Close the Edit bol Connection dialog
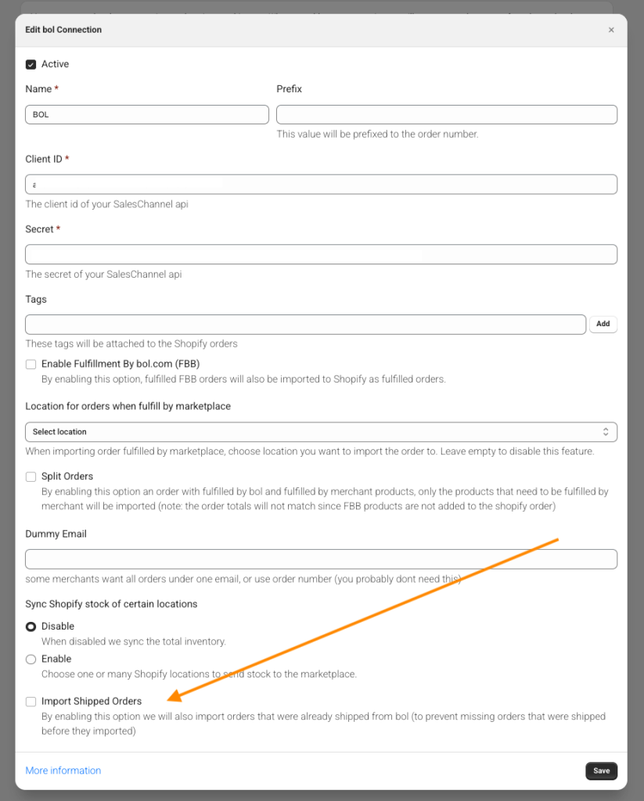Image resolution: width=644 pixels, height=801 pixels. point(611,30)
